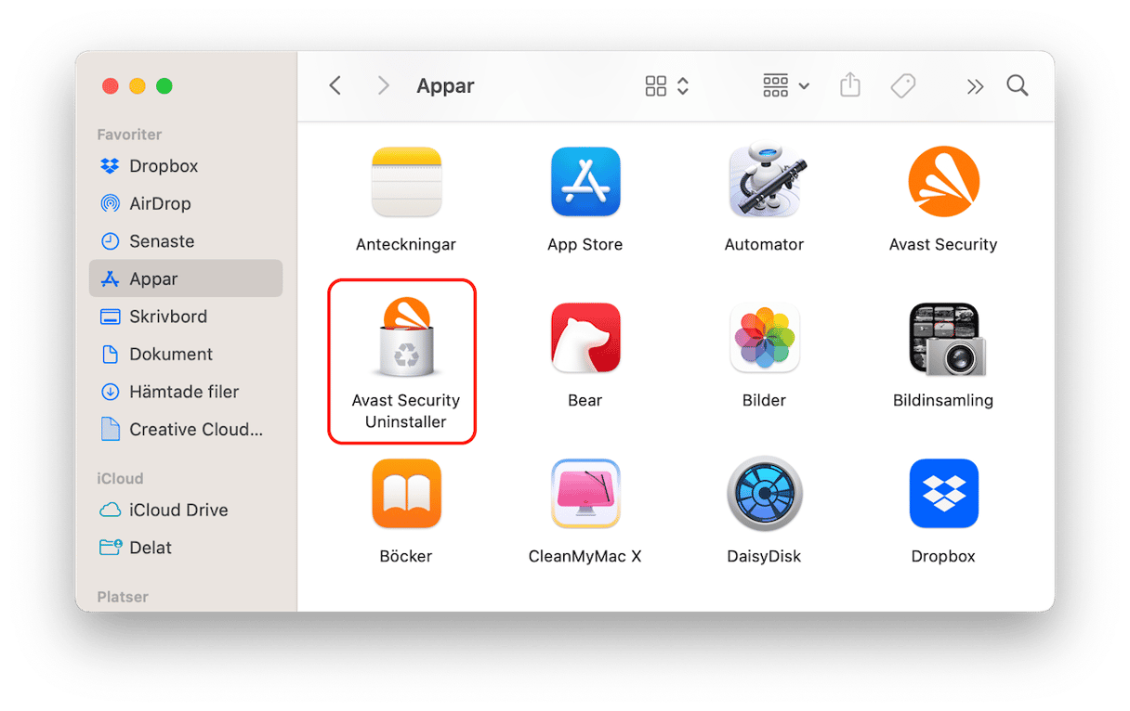The width and height of the screenshot is (1130, 711).
Task: Select Appar in the sidebar
Action: 186,278
